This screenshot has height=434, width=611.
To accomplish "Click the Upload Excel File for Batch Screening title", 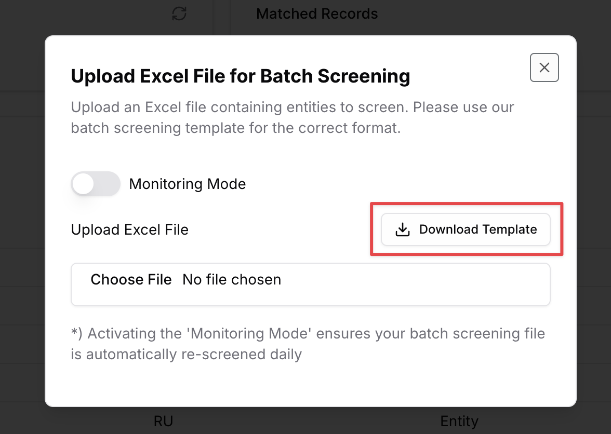I will 241,76.
